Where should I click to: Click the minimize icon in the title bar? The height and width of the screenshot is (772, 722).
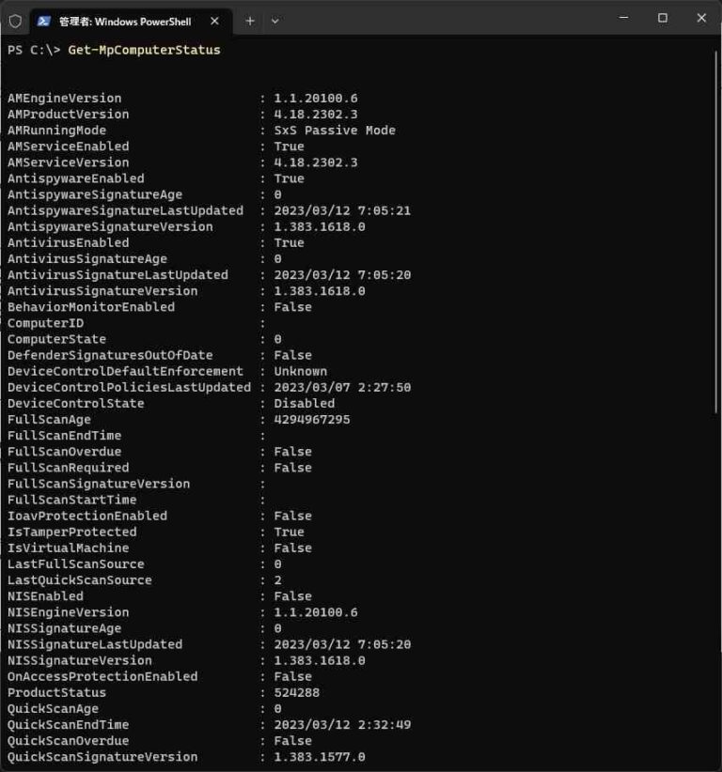click(x=624, y=18)
